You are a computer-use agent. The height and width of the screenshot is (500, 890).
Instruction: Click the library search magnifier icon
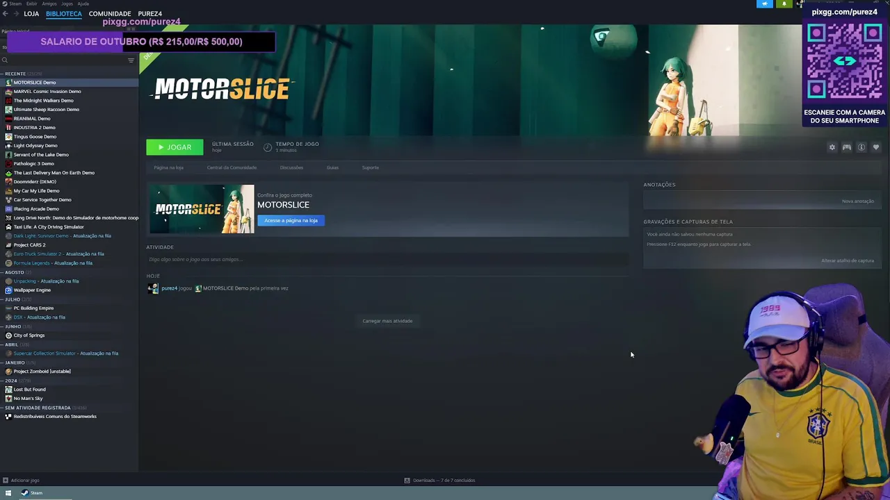pyautogui.click(x=5, y=60)
